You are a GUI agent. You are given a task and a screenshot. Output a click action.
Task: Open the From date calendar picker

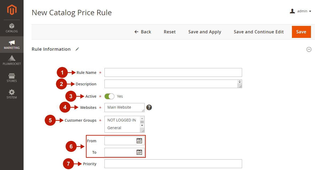point(139,141)
